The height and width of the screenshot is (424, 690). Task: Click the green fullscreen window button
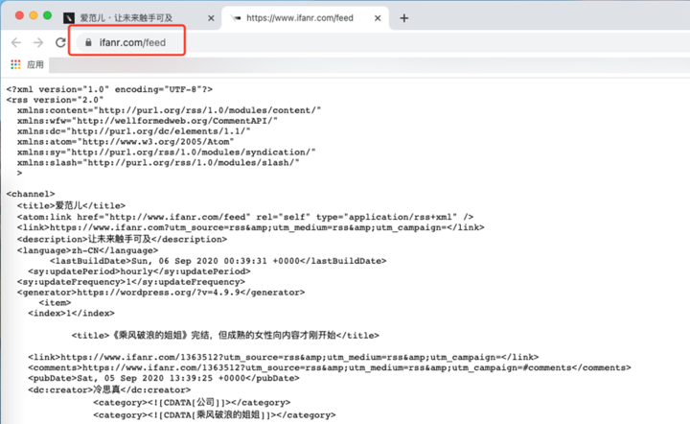pyautogui.click(x=48, y=16)
